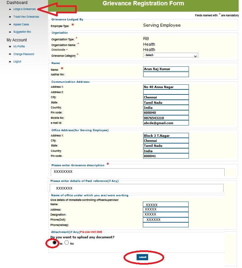Viewport: 242px width, 268px height.
Task: Click the Mobile No input field
Action: coord(166,118)
